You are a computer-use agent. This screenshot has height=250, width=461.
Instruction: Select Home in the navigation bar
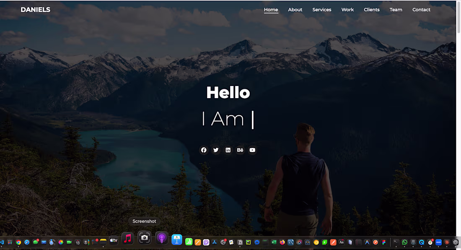pyautogui.click(x=271, y=10)
